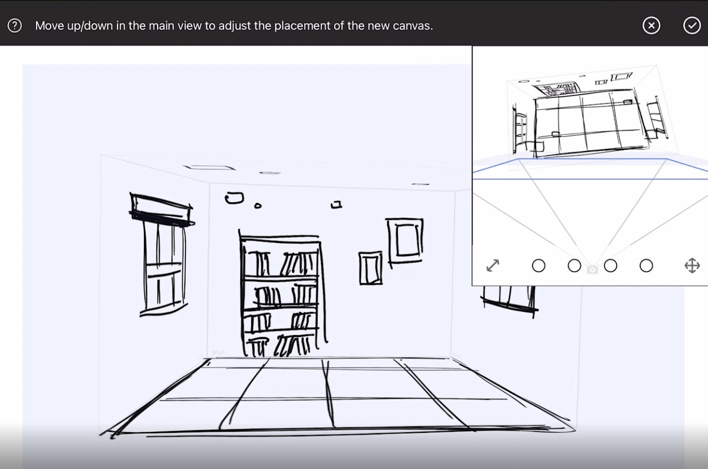Tap the tall window sketch on left wall
The height and width of the screenshot is (469, 708).
pyautogui.click(x=162, y=254)
